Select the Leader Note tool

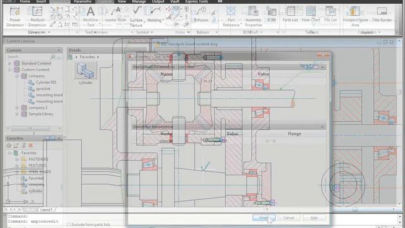(x=115, y=14)
